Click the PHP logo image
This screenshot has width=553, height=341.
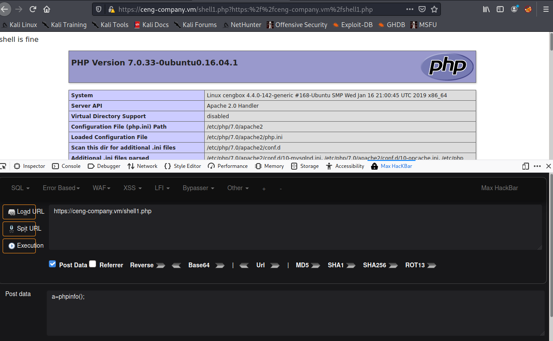pos(447,67)
